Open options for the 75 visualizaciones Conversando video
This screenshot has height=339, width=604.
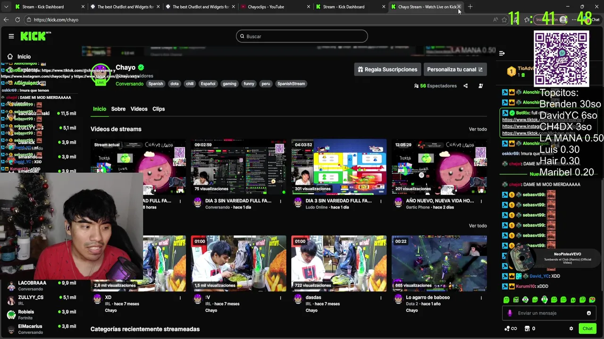click(x=280, y=201)
